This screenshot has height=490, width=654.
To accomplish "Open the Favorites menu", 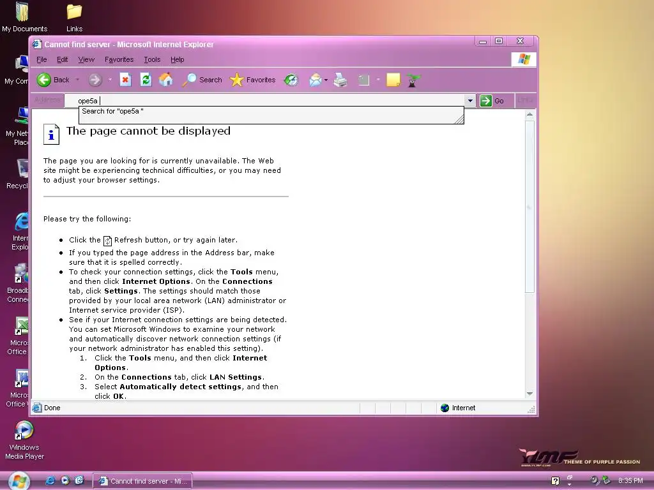I will pyautogui.click(x=119, y=59).
